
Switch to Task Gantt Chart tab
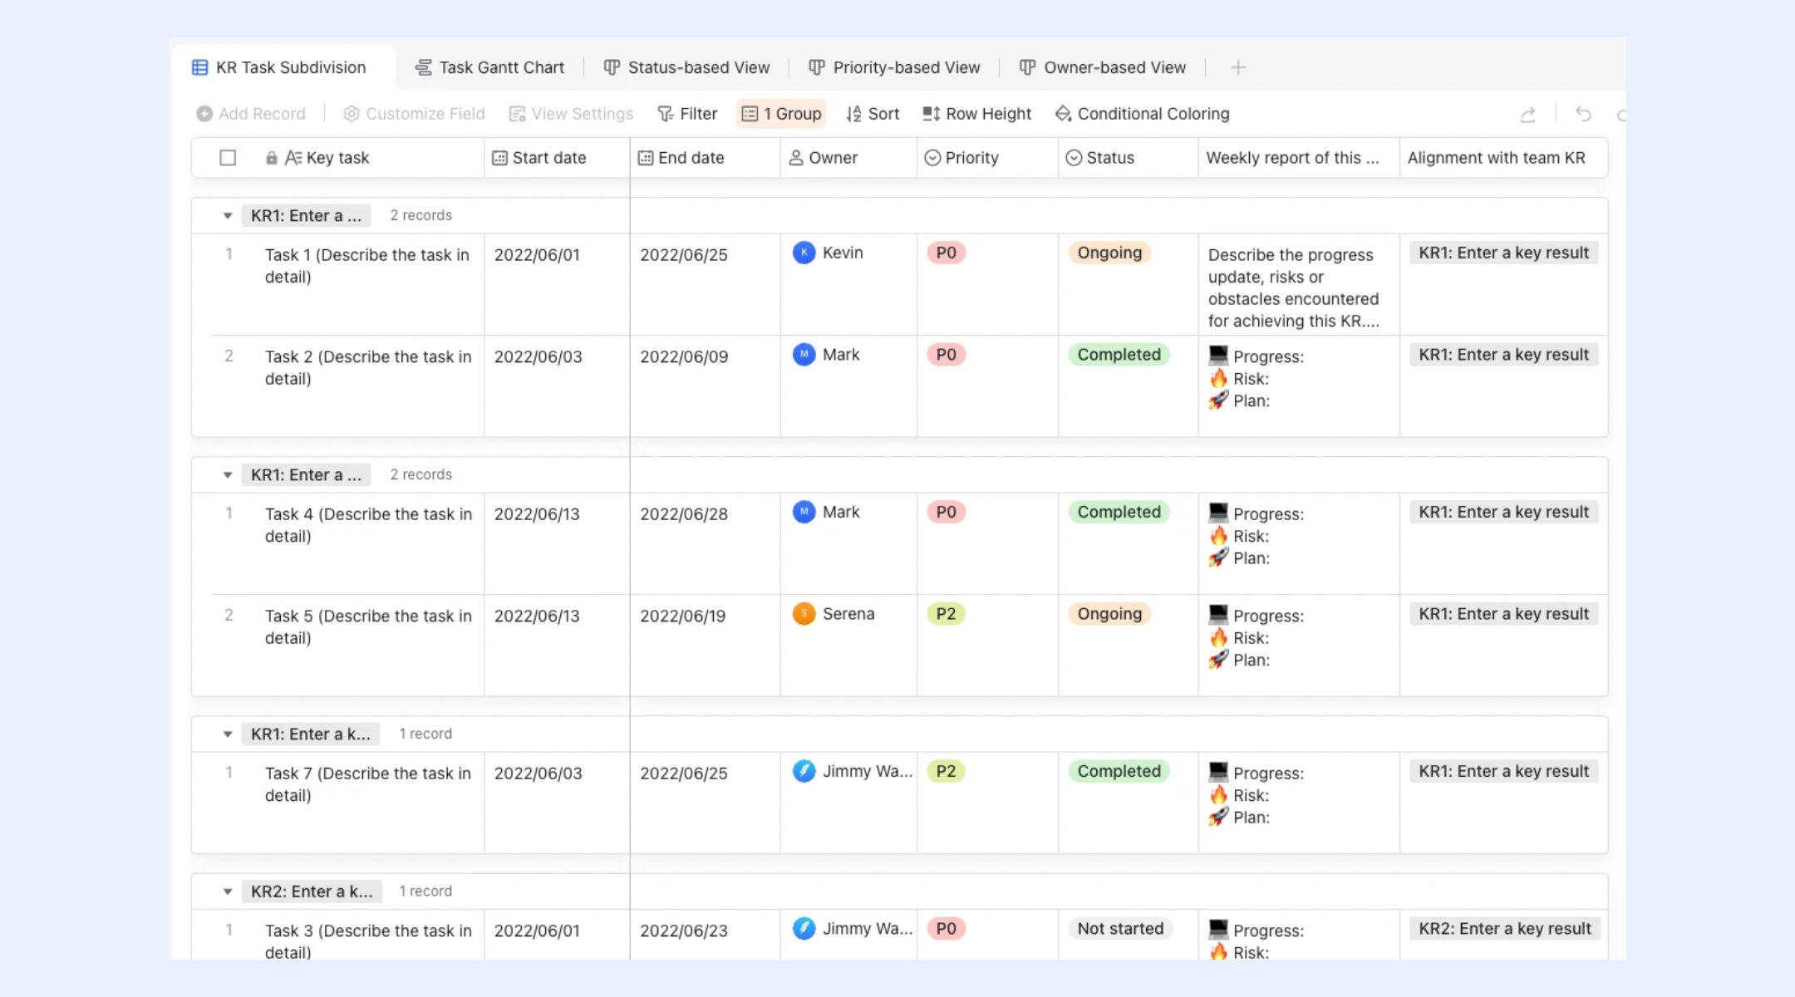[x=489, y=67]
